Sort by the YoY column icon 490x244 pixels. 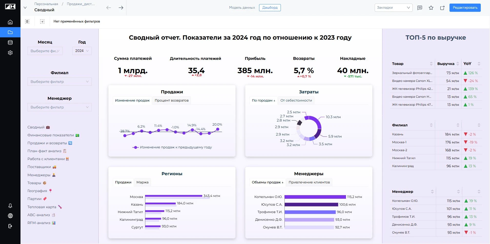[x=479, y=64]
